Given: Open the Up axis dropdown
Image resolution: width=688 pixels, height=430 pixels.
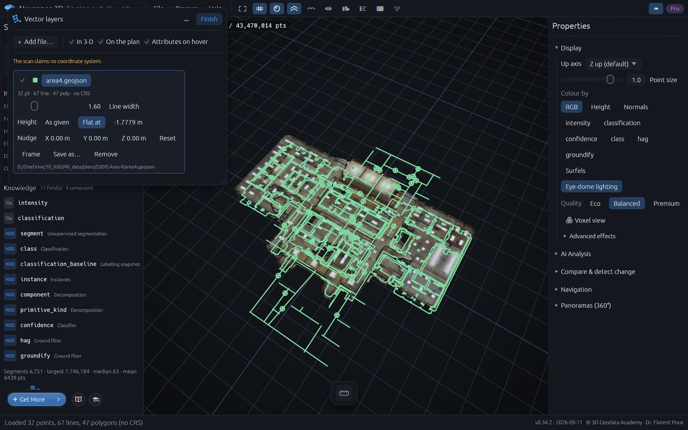Looking at the screenshot, I should 613,64.
